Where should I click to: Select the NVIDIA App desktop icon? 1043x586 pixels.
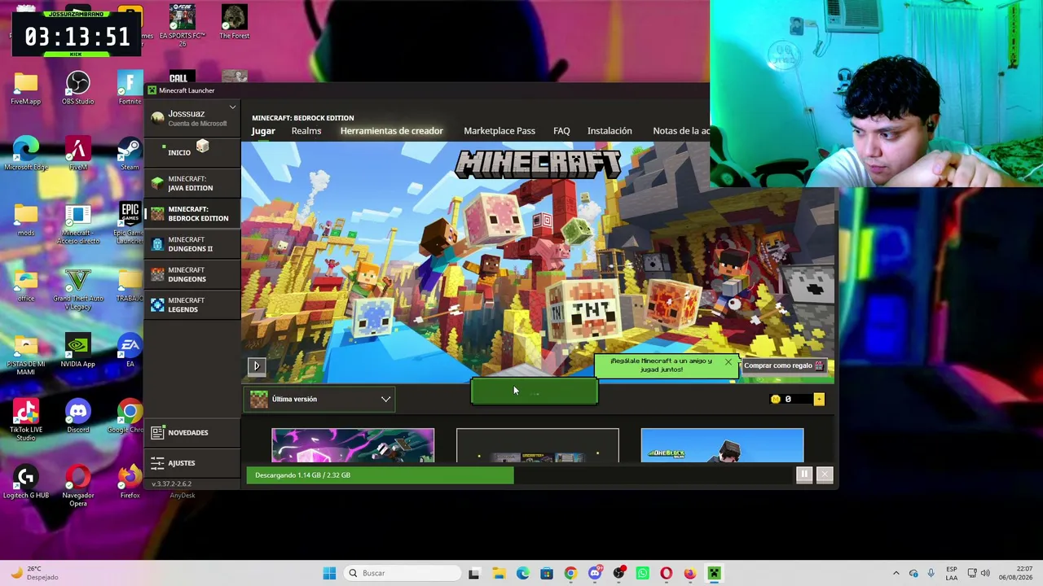(77, 352)
